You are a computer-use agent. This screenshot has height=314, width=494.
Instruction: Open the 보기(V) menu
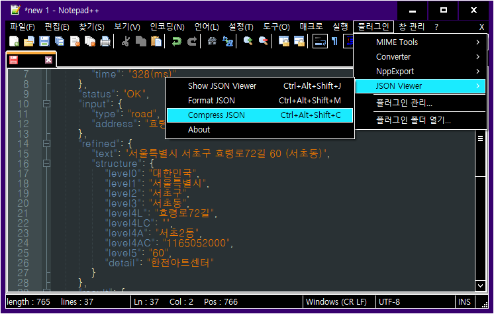[x=127, y=26]
